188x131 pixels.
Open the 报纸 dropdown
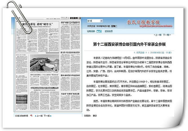coord(95,21)
